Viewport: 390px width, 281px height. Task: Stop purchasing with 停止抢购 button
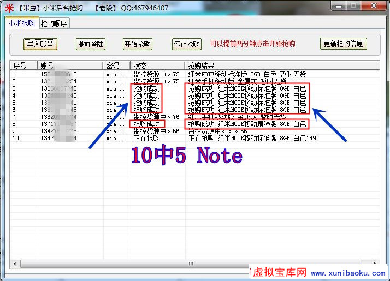coord(186,44)
